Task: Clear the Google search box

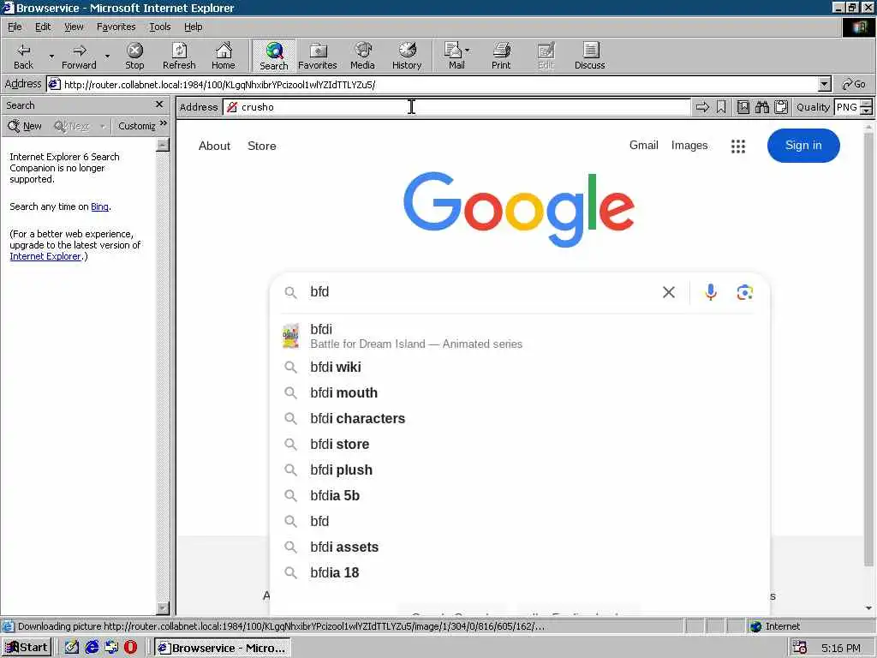Action: [x=668, y=292]
